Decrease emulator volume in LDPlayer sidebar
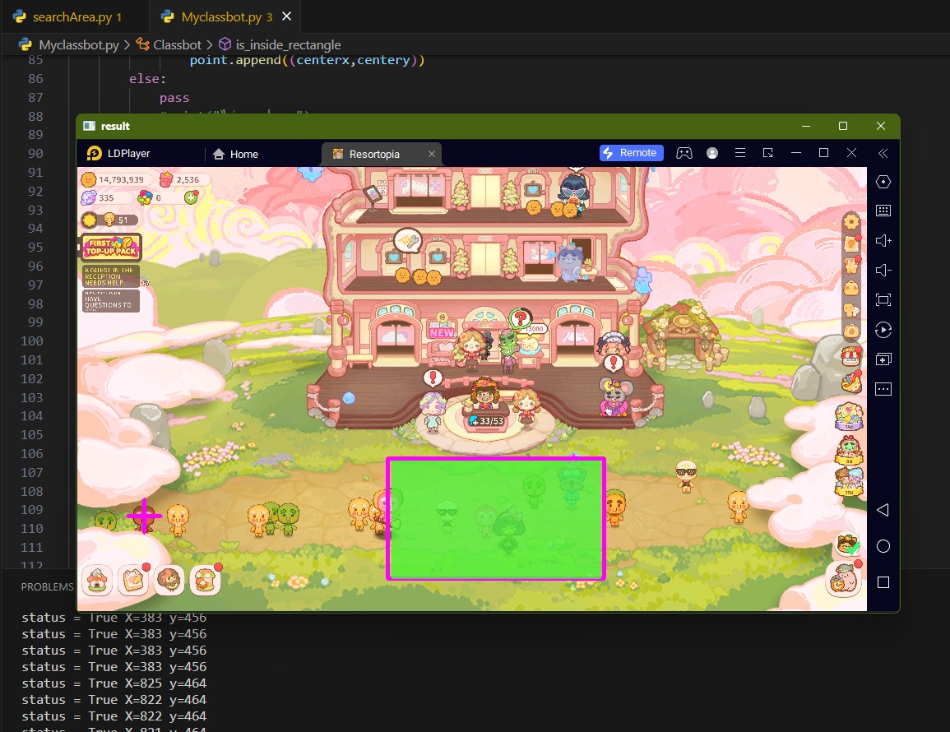The width and height of the screenshot is (950, 732). [883, 271]
